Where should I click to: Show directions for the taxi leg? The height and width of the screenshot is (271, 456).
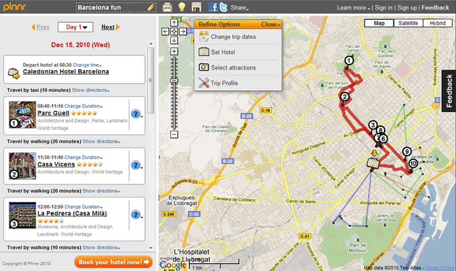91,90
